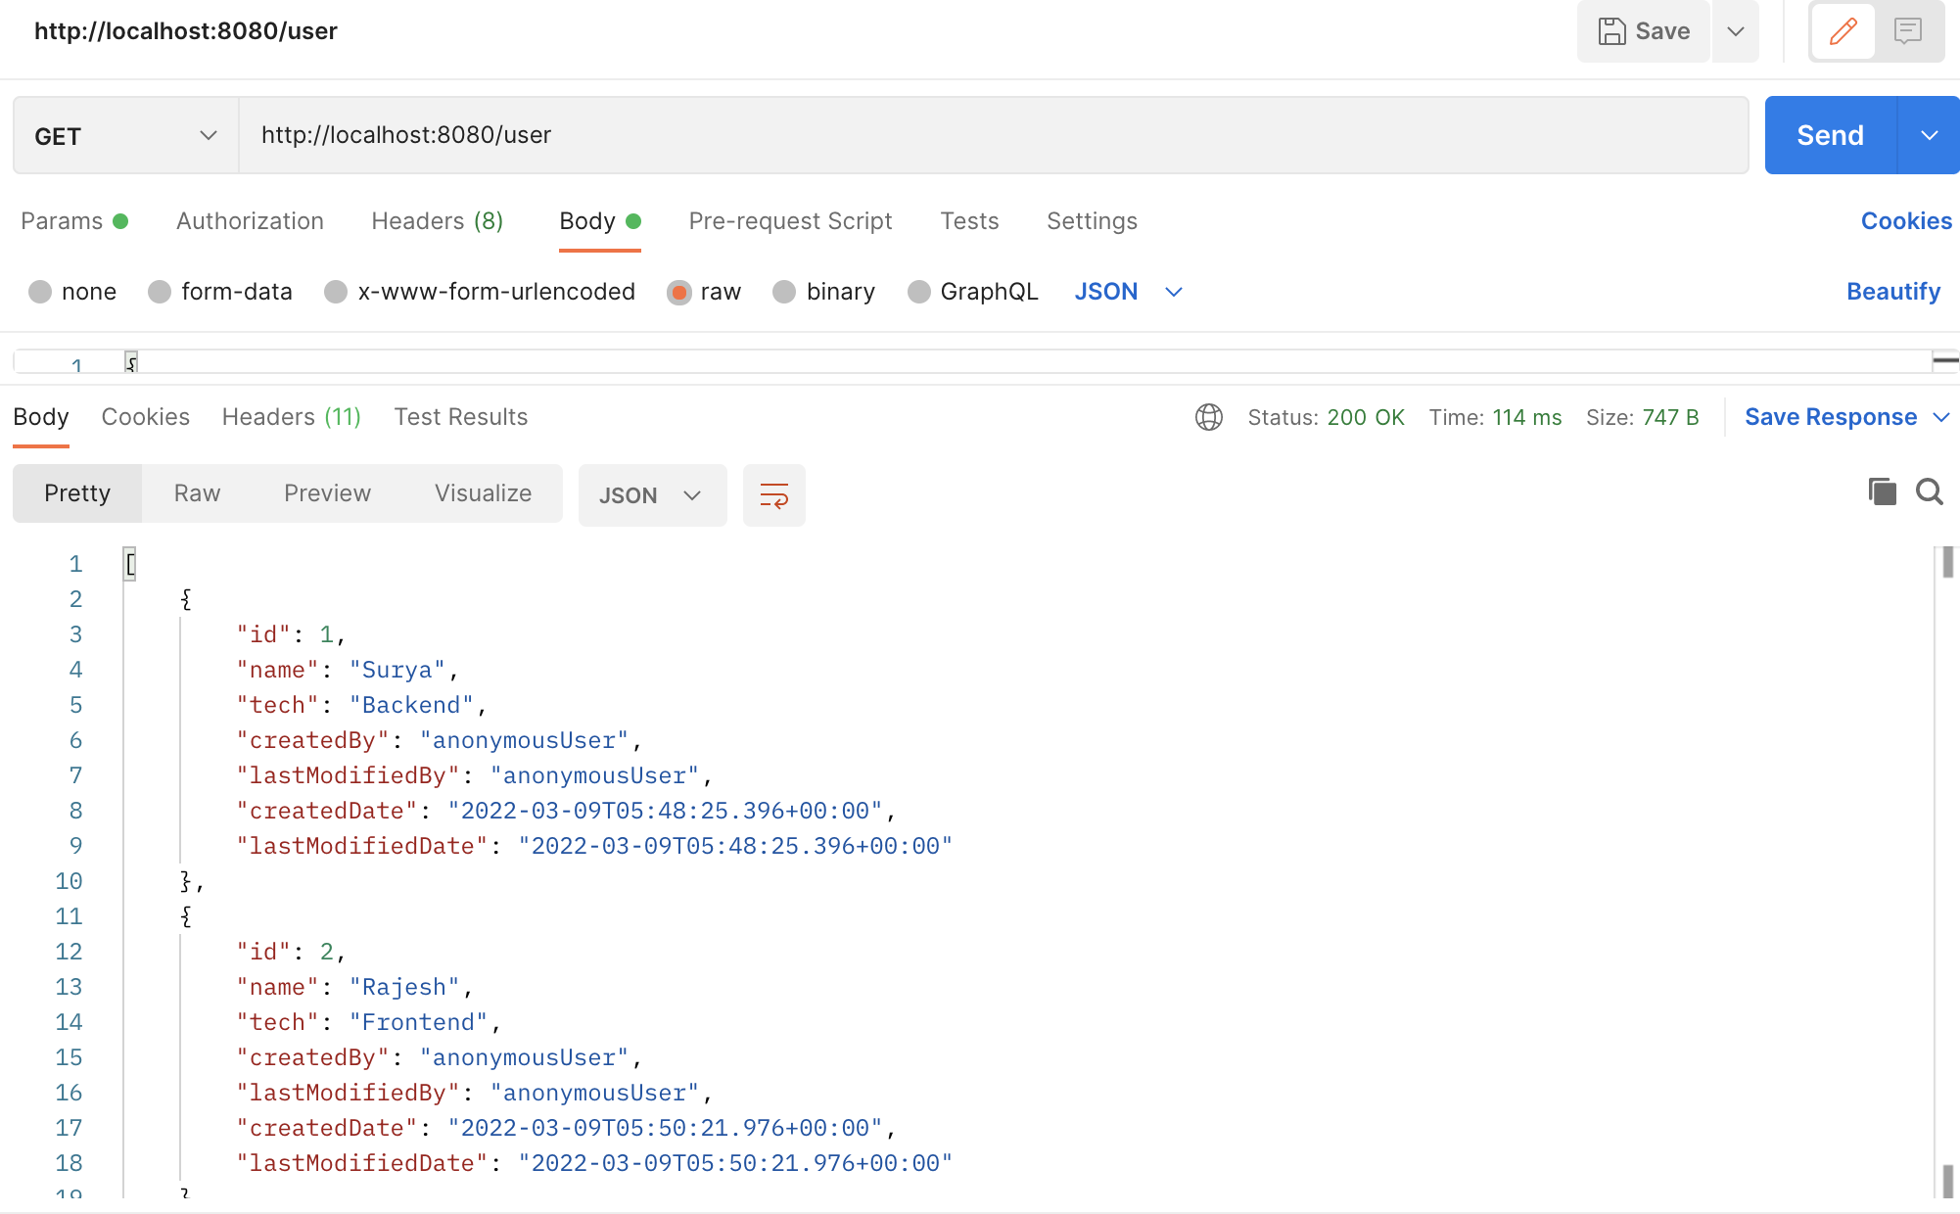Select the raw body type
Viewport: 1960px width, 1214px height.
(x=679, y=291)
